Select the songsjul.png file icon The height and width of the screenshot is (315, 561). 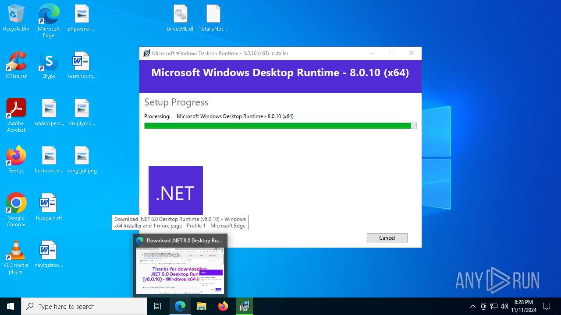point(82,160)
